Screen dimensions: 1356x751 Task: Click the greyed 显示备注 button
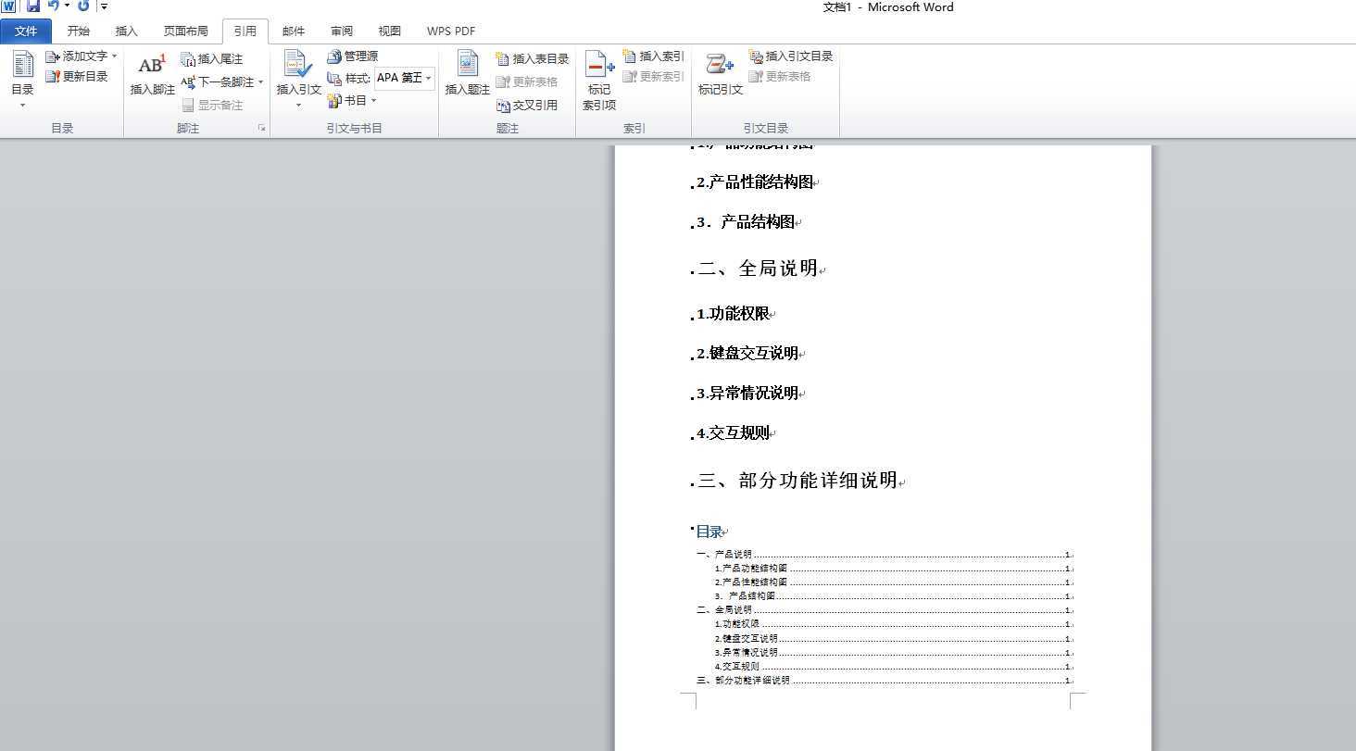click(x=212, y=106)
